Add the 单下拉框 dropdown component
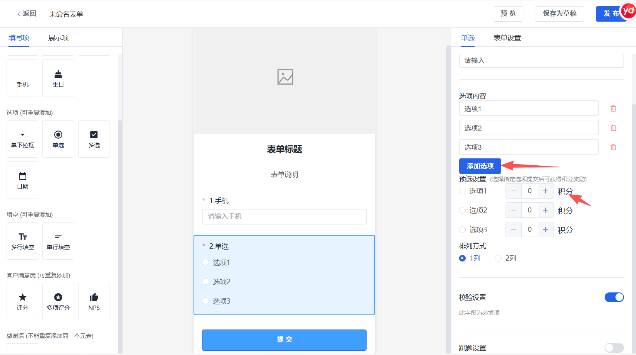Image resolution: width=636 pixels, height=355 pixels. (22, 139)
